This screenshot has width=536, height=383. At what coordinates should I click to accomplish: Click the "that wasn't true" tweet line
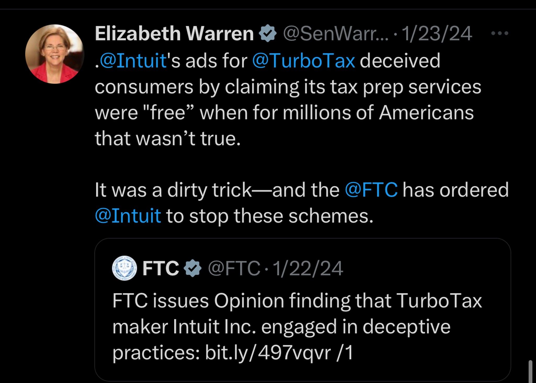coord(167,138)
